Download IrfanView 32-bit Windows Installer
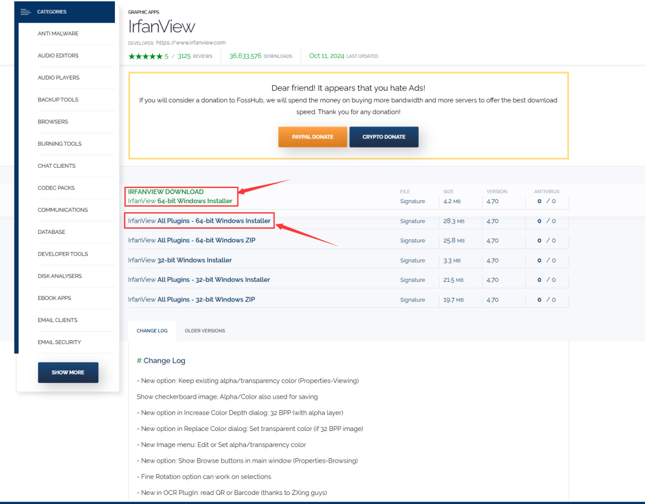 tap(180, 261)
